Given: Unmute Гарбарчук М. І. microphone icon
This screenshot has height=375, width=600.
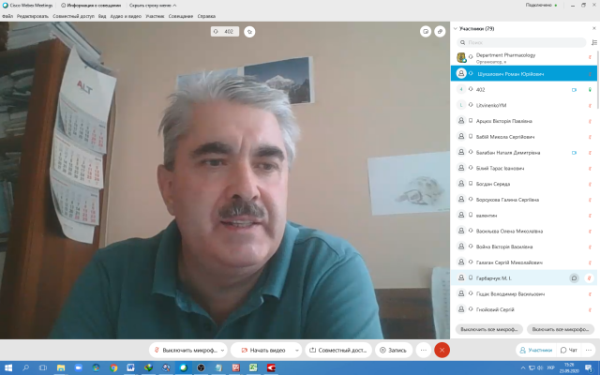Looking at the screenshot, I should pos(590,278).
